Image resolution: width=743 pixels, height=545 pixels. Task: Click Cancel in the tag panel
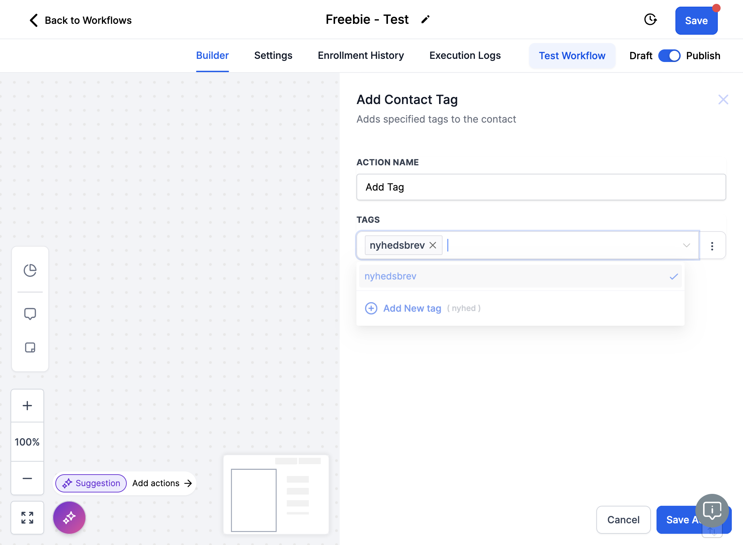point(623,520)
